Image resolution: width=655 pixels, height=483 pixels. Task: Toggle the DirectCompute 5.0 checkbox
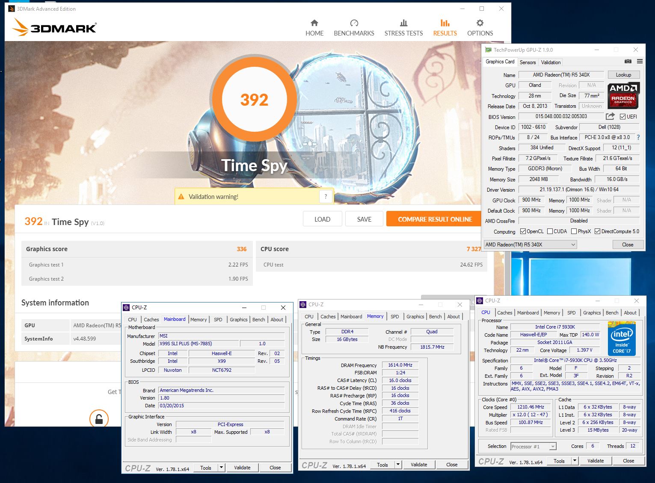click(x=597, y=231)
